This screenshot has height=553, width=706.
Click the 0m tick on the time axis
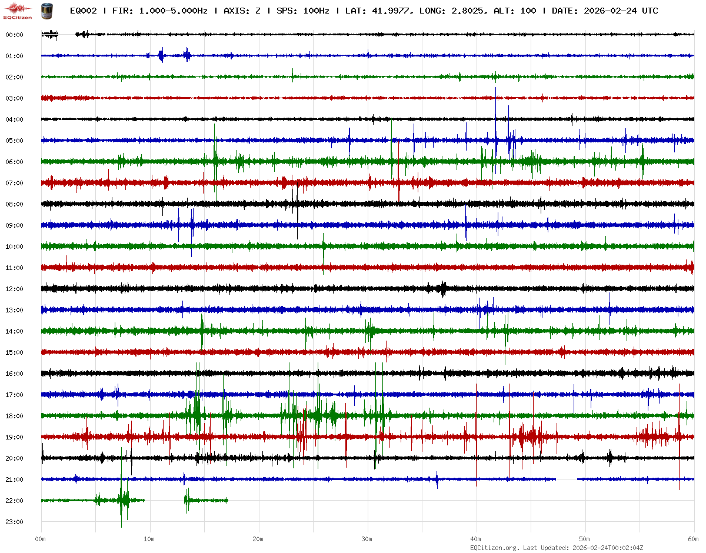pyautogui.click(x=41, y=539)
